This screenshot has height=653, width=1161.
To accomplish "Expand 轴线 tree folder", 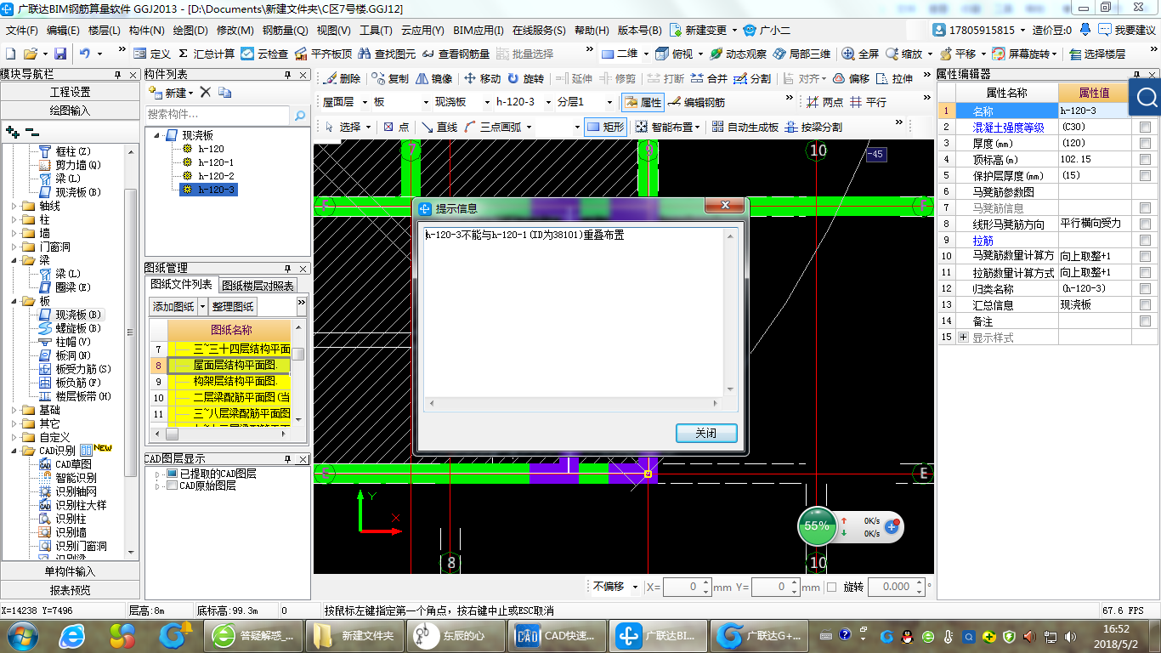I will pos(14,206).
